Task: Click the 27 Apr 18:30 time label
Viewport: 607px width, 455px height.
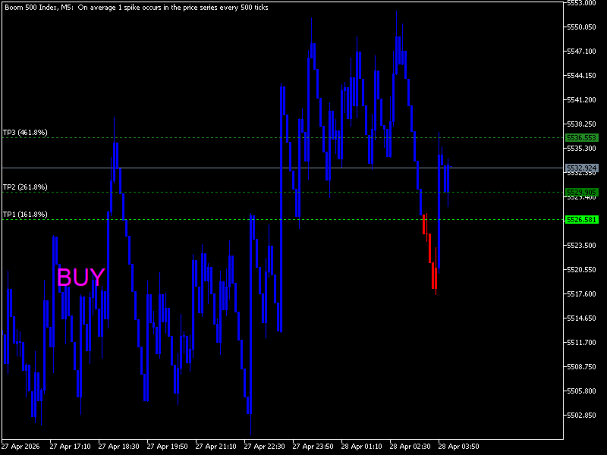Action: click(118, 447)
